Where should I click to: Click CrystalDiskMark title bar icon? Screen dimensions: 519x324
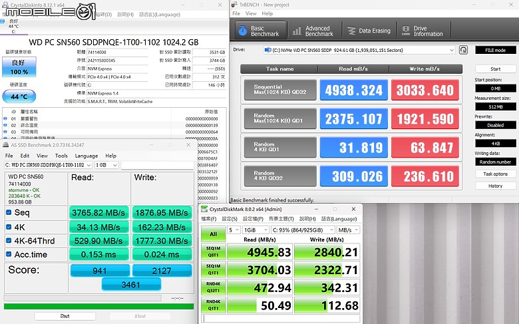pyautogui.click(x=204, y=209)
